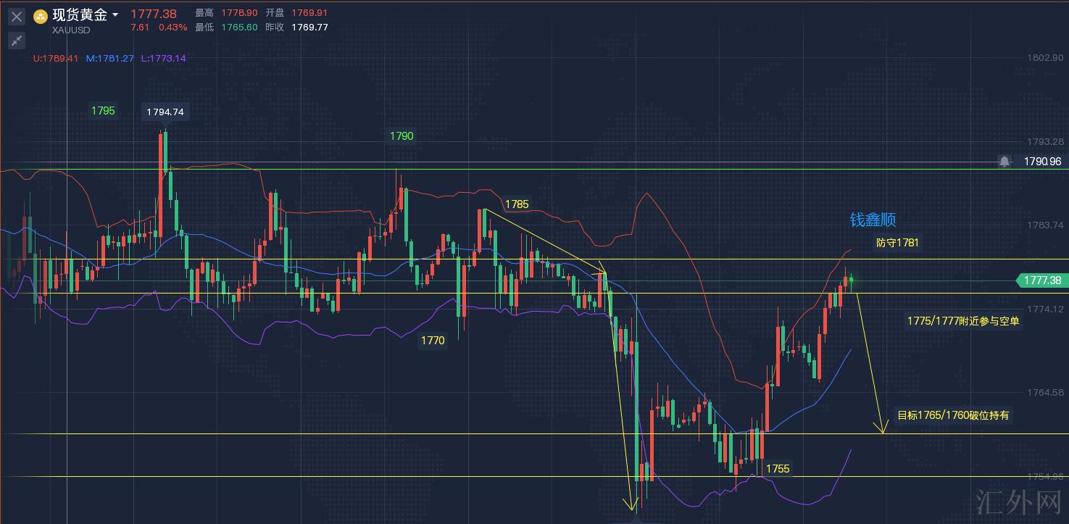Screen dimensions: 1069x524
Task: Select the 1770 annotation label
Action: (x=433, y=340)
